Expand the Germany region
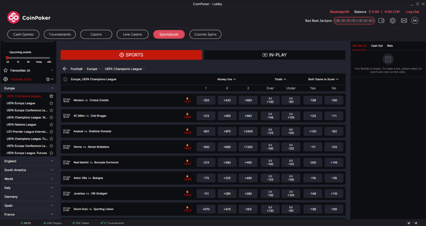The height and width of the screenshot is (226, 426). [x=28, y=196]
